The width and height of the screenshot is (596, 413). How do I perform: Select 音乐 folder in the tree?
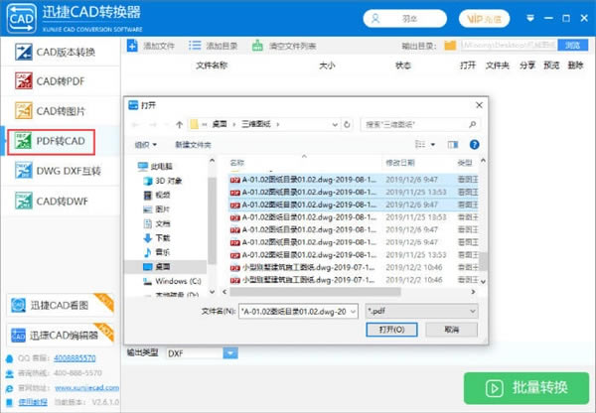point(157,252)
